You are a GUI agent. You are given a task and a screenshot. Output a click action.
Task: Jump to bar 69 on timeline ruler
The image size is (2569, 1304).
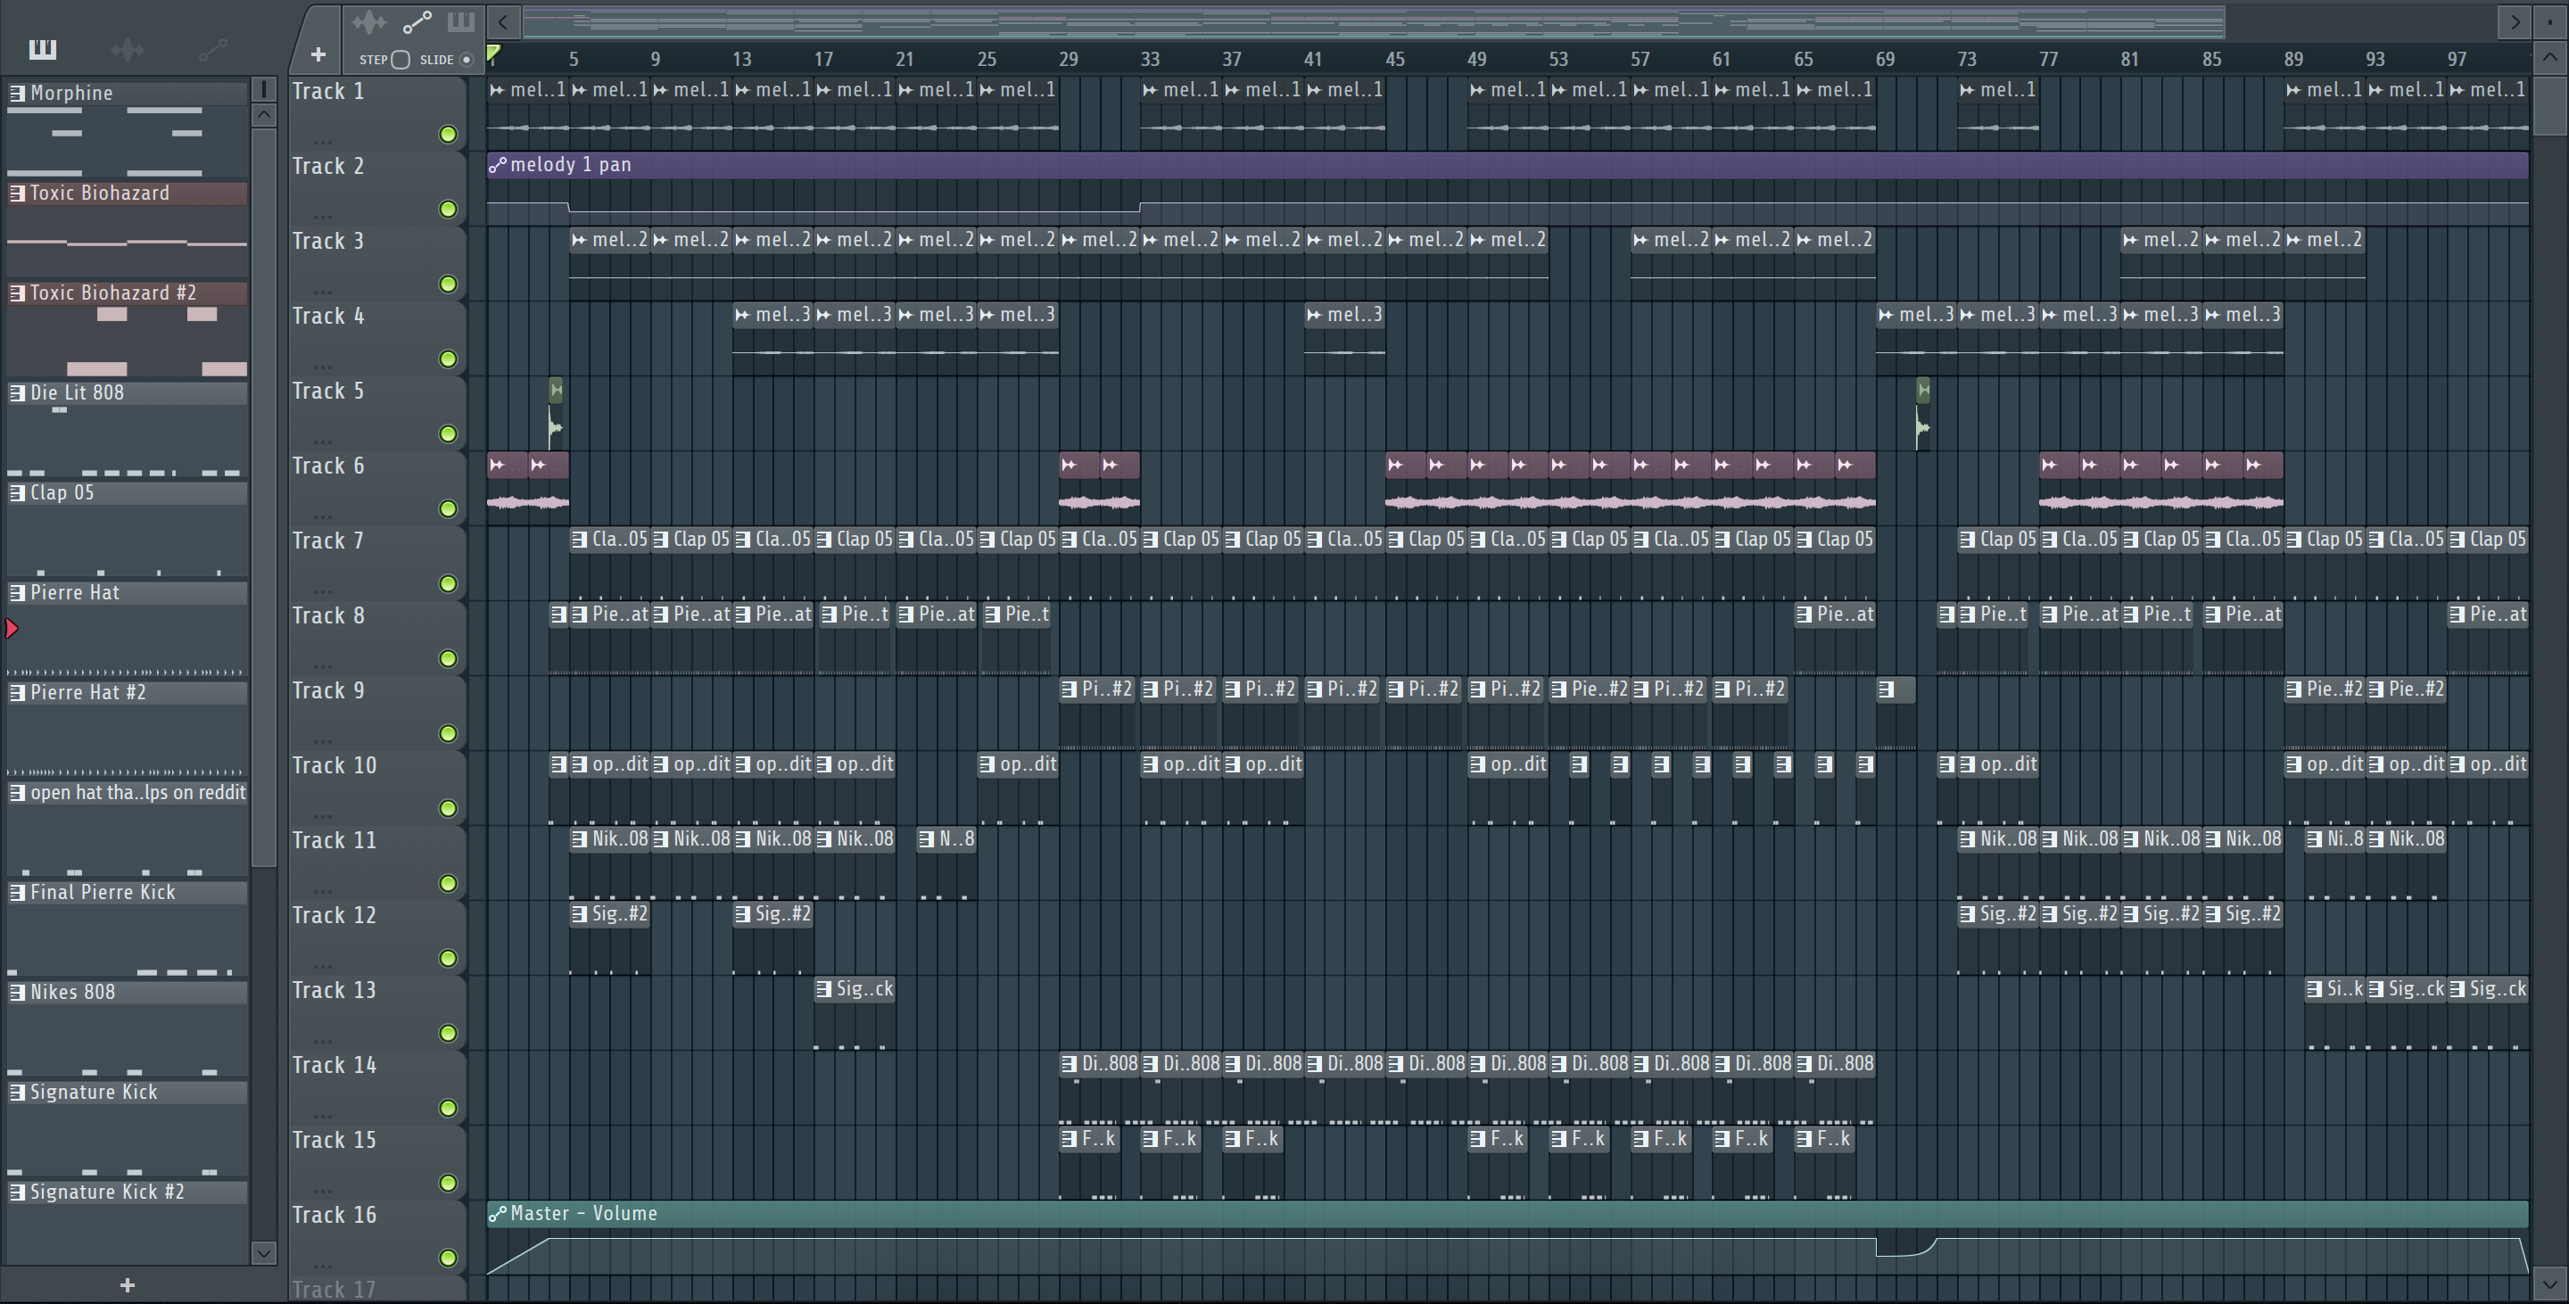(x=1884, y=59)
